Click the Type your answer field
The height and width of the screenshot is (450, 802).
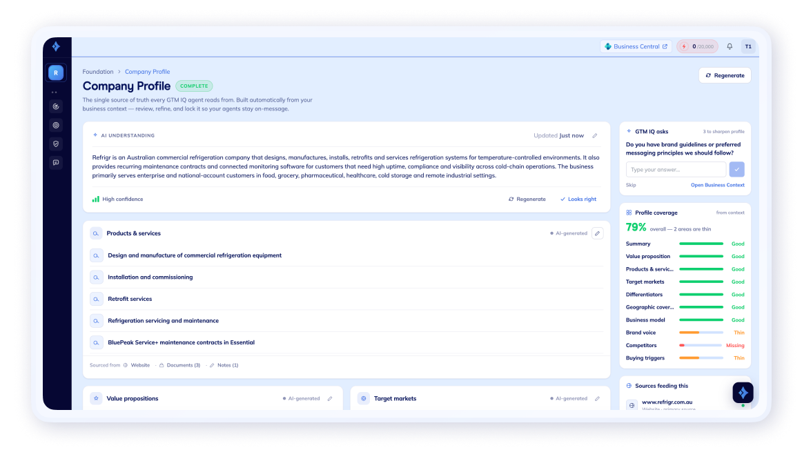click(676, 169)
